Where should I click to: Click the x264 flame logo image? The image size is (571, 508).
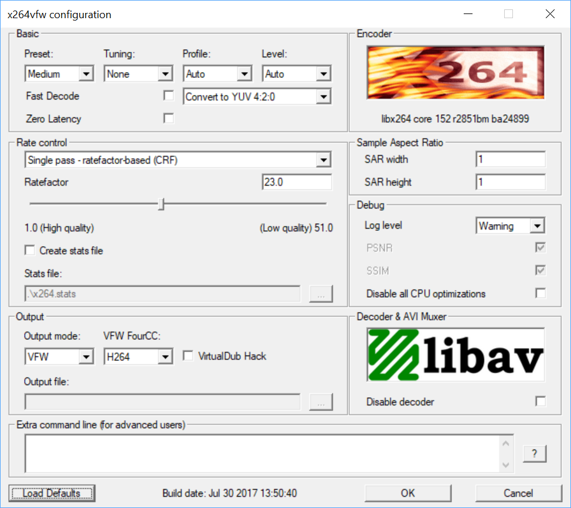(x=456, y=73)
